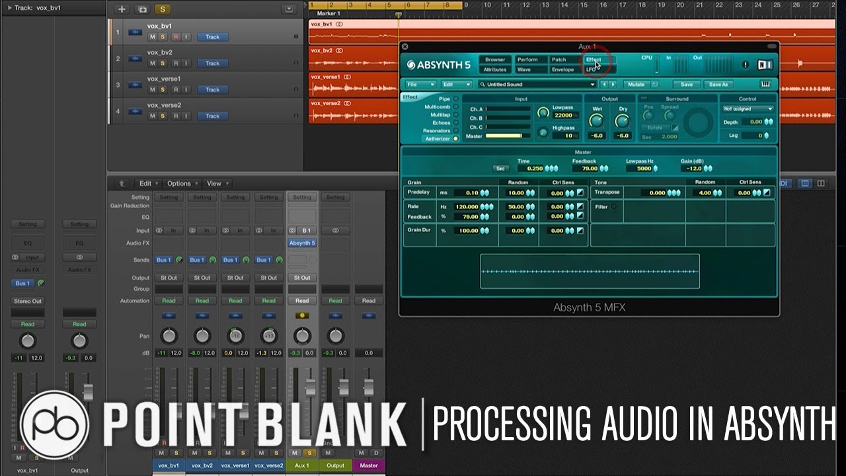846x476 pixels.
Task: Open the Control 'Not assigned' dropdown
Action: click(x=748, y=109)
